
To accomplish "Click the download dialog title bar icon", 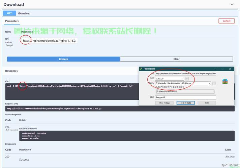I will click(x=141, y=69).
